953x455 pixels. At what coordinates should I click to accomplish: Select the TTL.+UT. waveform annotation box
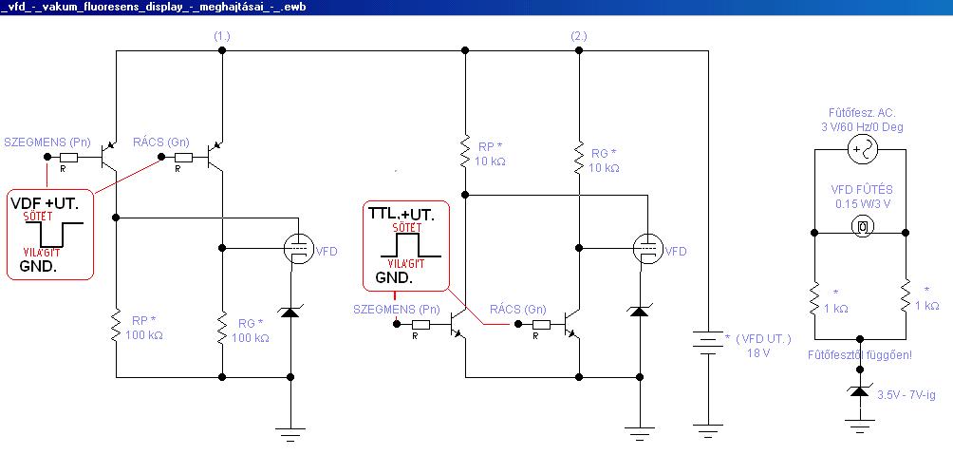coord(406,246)
